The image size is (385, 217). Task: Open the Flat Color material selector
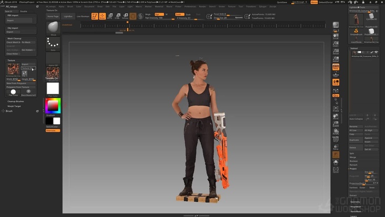[53, 89]
